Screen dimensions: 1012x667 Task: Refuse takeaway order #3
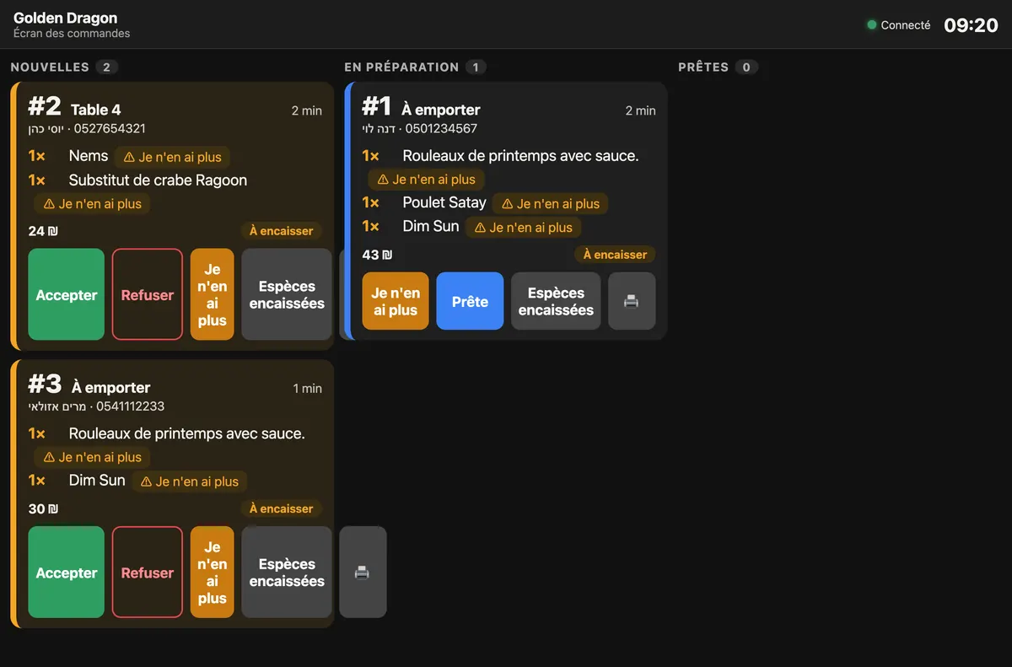tap(148, 573)
